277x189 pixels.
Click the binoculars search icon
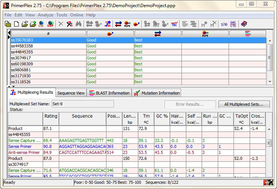78,24
